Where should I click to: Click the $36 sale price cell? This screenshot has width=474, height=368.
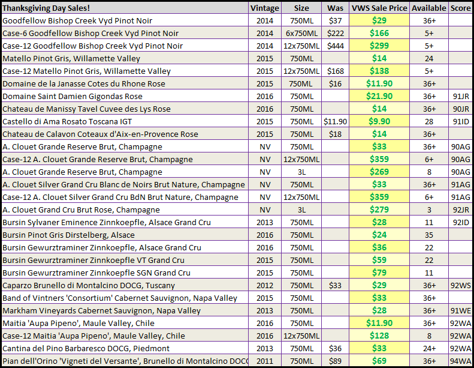point(379,248)
